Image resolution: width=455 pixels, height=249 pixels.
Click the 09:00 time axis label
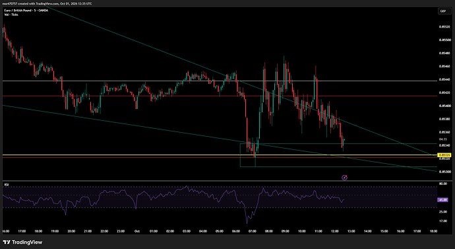pyautogui.click(x=286, y=232)
